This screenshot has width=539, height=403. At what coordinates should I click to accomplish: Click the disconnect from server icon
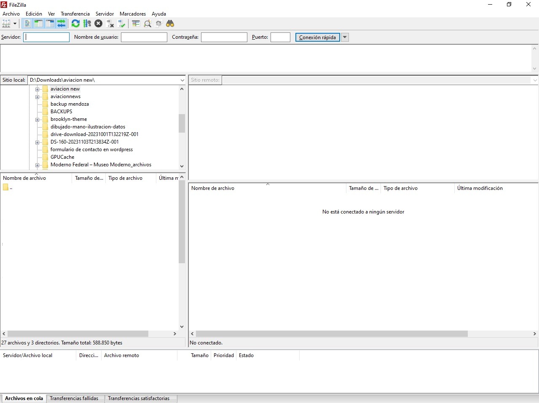[x=110, y=24]
